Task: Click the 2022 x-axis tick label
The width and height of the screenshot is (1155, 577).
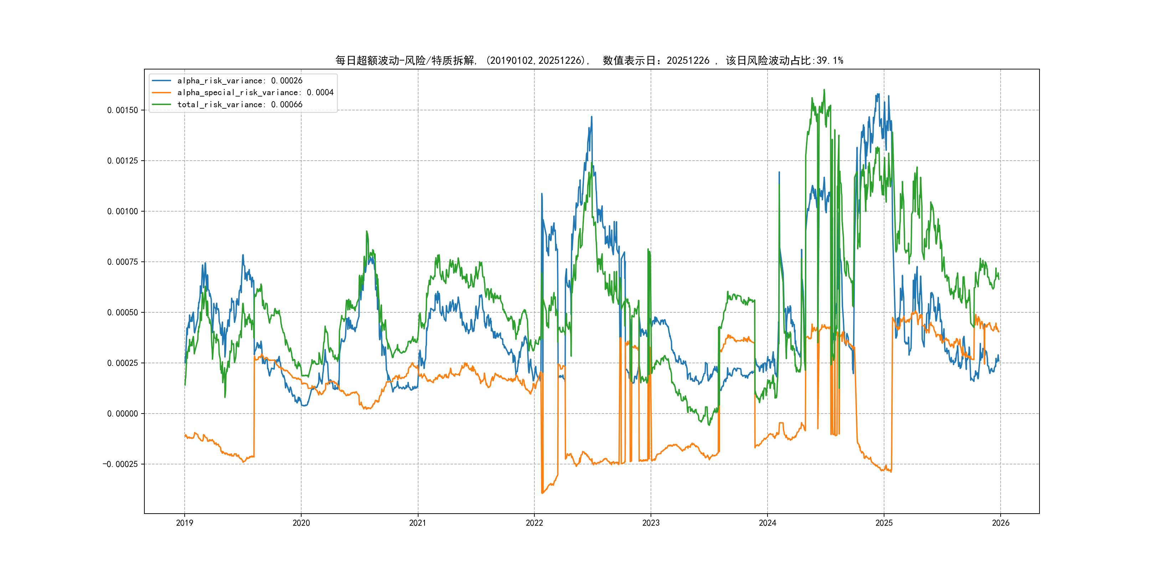Action: pyautogui.click(x=534, y=523)
